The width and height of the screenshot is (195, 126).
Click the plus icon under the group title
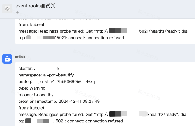click(17, 12)
